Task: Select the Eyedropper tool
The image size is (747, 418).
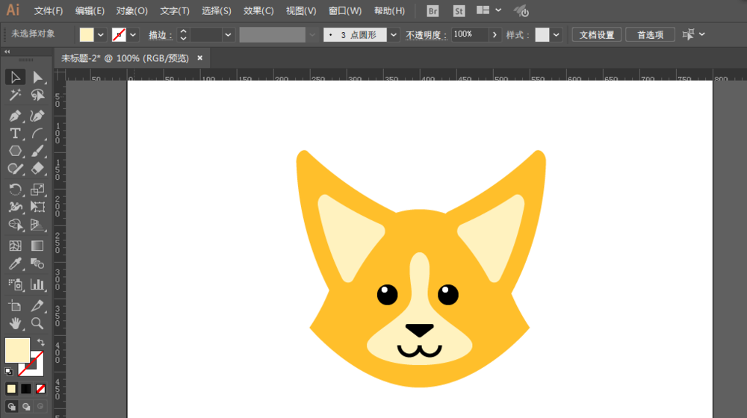Action: (x=15, y=264)
